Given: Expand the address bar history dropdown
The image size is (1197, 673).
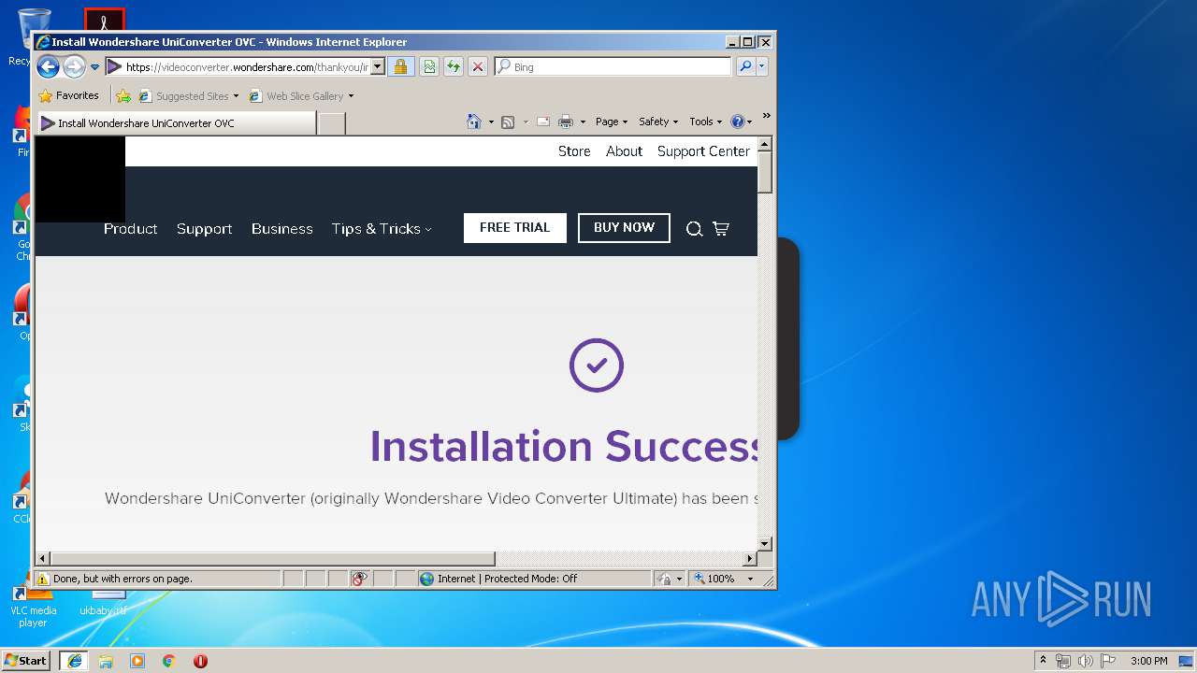Looking at the screenshot, I should 378,66.
